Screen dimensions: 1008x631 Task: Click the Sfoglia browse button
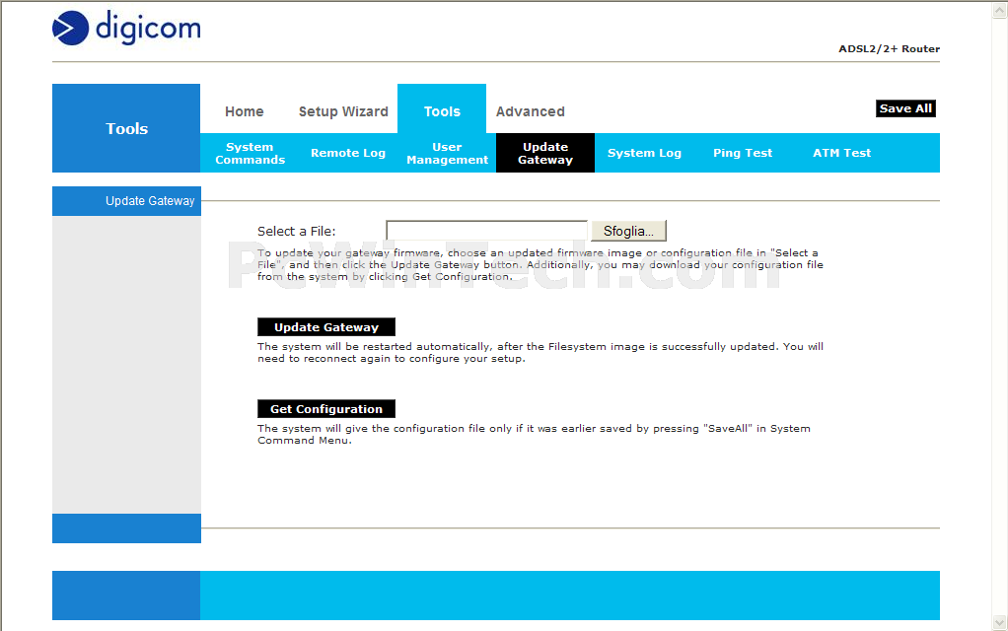(628, 231)
